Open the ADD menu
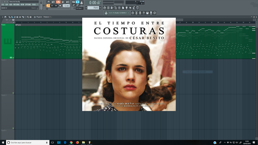The height and width of the screenshot is (145, 258). tap(11, 5)
